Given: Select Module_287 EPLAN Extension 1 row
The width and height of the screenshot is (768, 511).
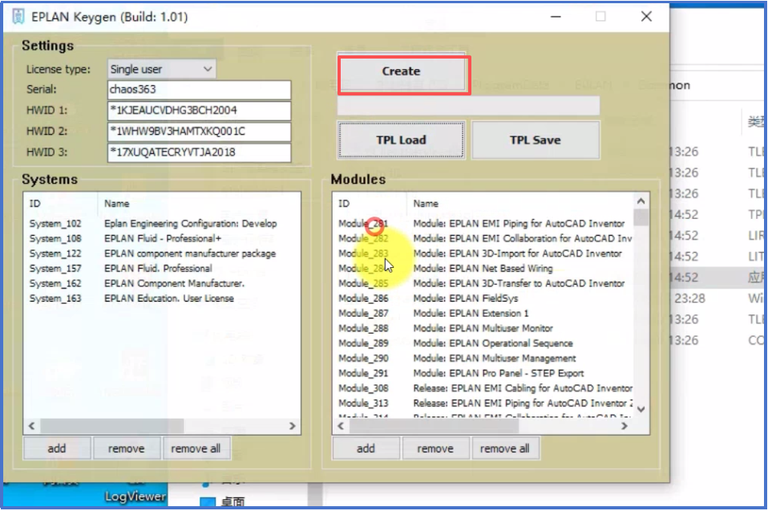Looking at the screenshot, I should point(483,314).
